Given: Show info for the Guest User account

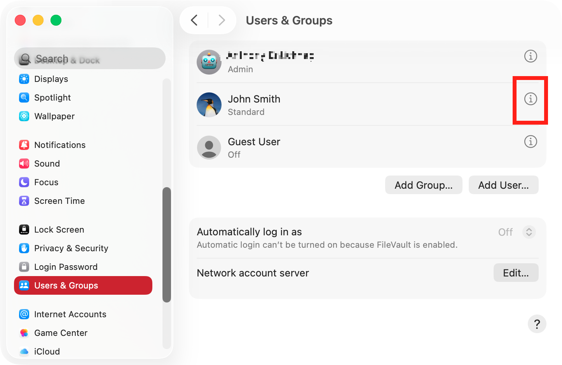Looking at the screenshot, I should click(531, 142).
